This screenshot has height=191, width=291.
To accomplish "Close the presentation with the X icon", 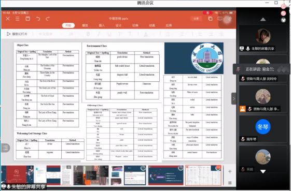I will [8, 19].
